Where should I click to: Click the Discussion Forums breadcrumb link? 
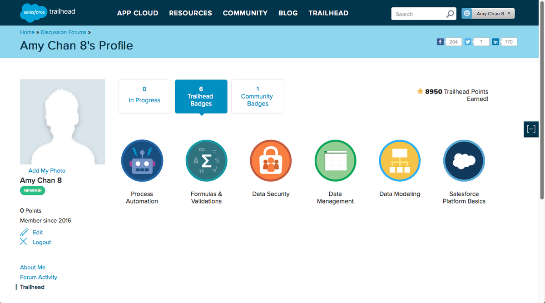[64, 32]
